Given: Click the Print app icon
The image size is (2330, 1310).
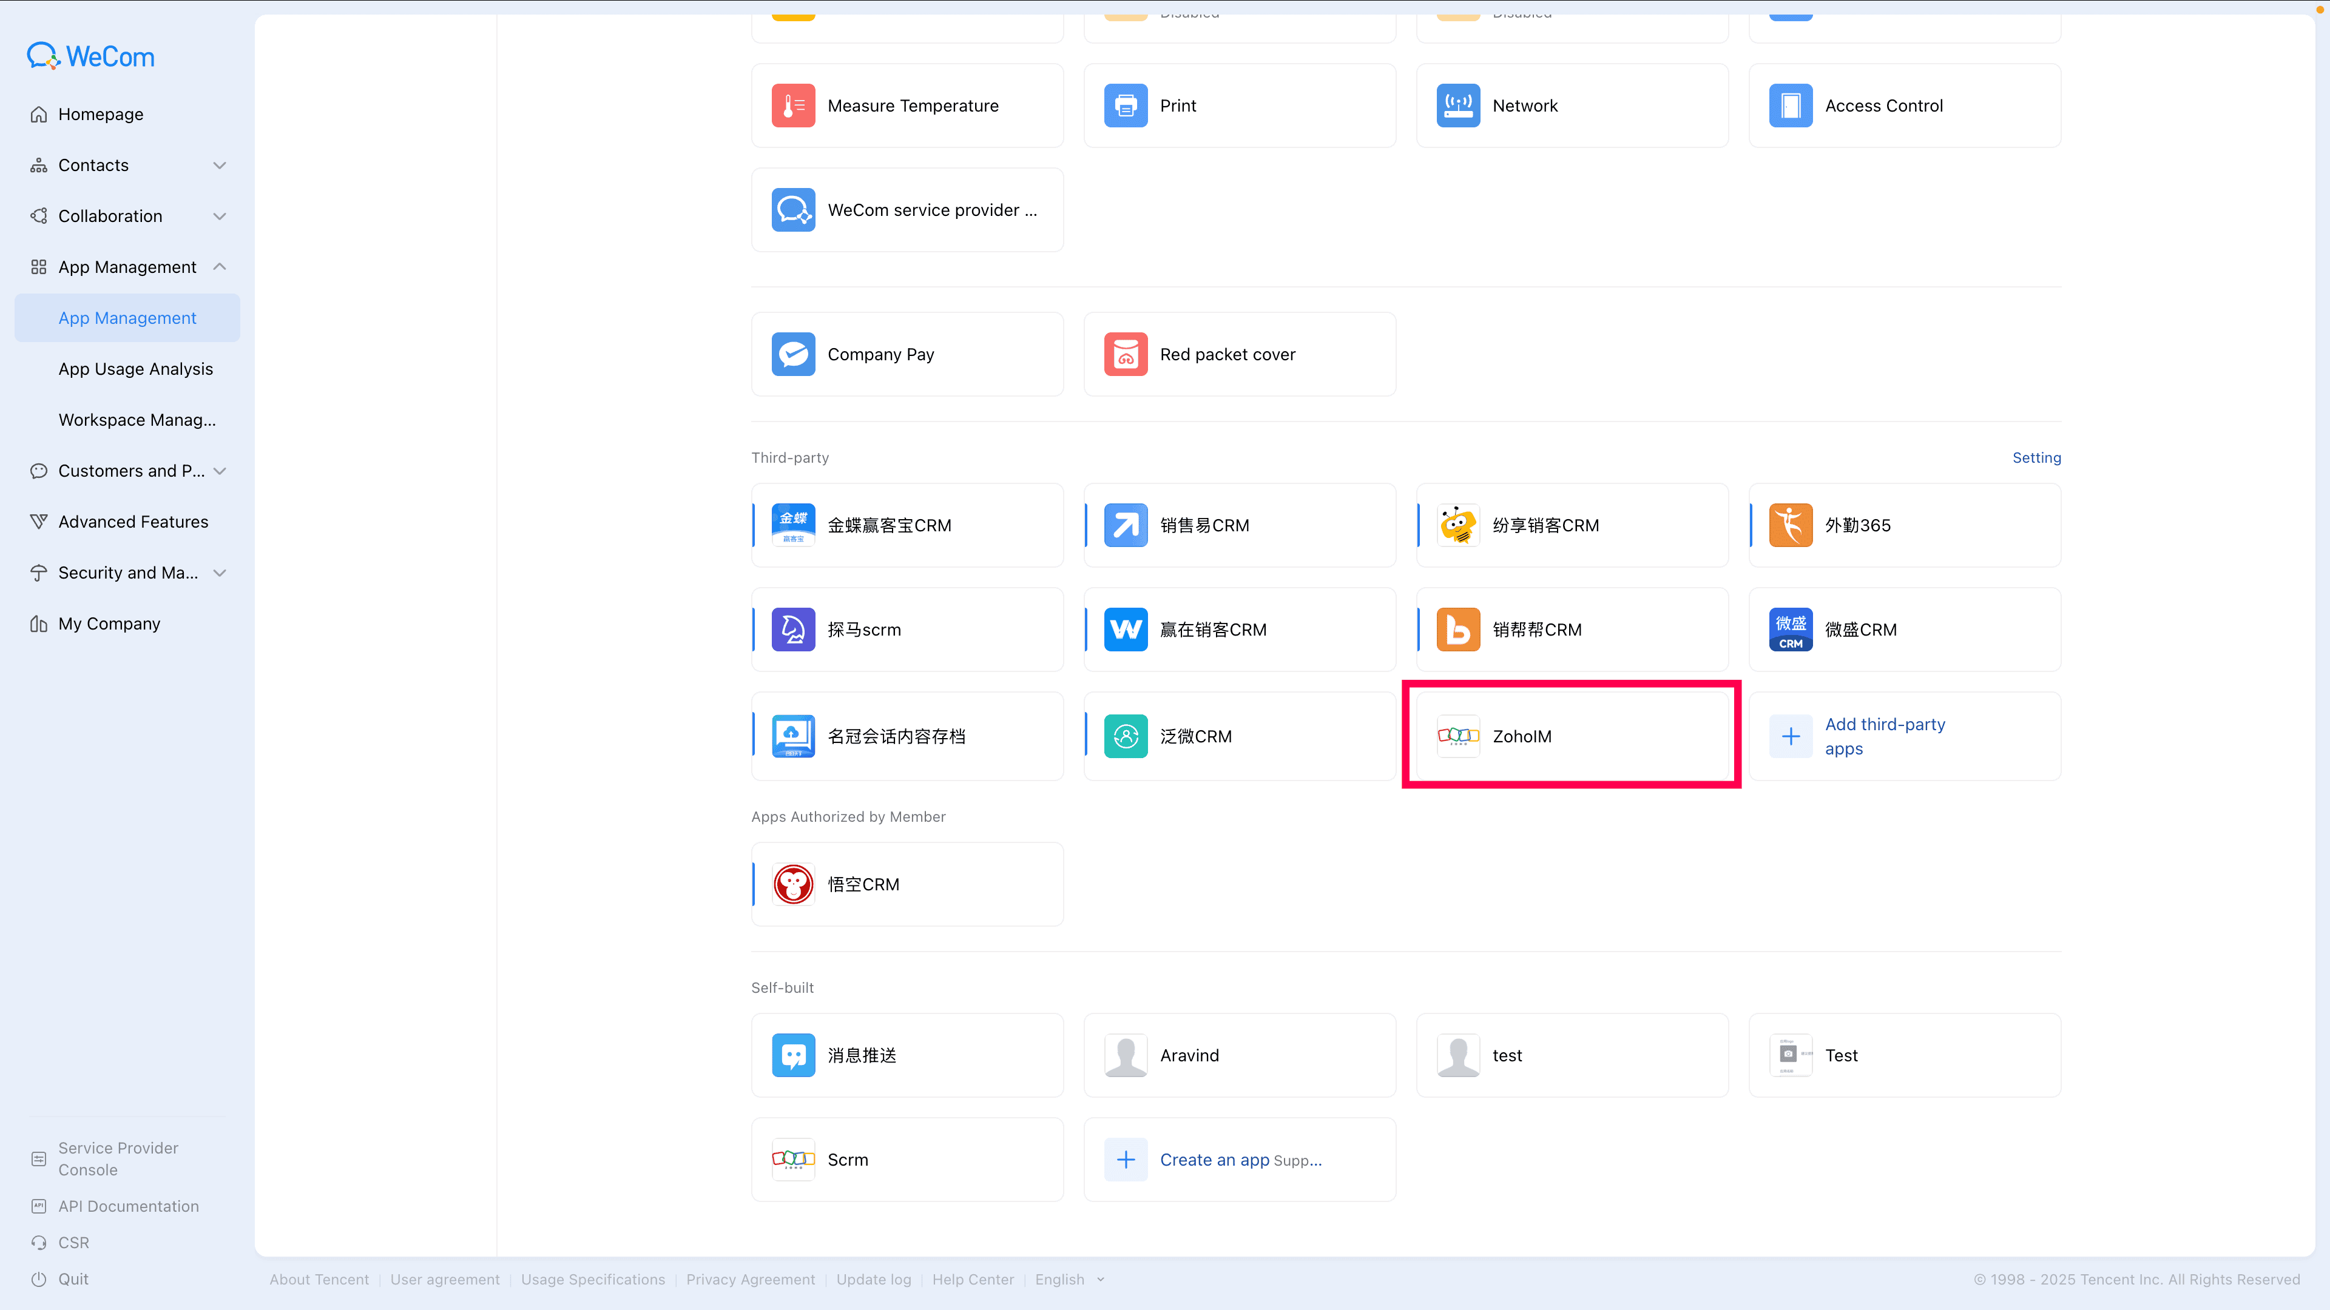Looking at the screenshot, I should pos(1125,106).
